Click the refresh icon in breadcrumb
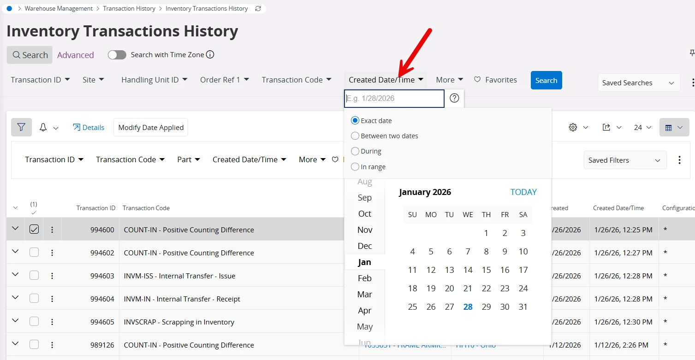The image size is (695, 360). 258,8
